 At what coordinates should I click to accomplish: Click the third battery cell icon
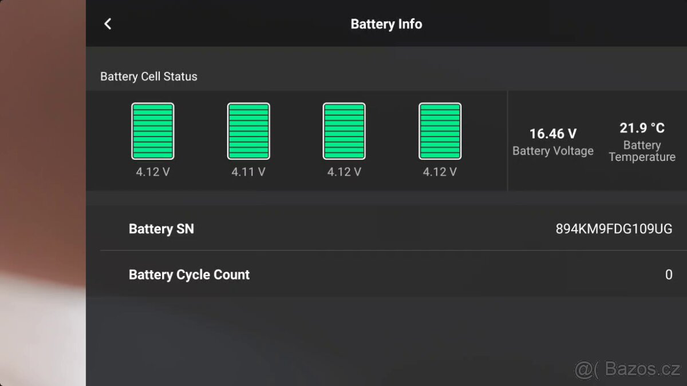pos(344,131)
